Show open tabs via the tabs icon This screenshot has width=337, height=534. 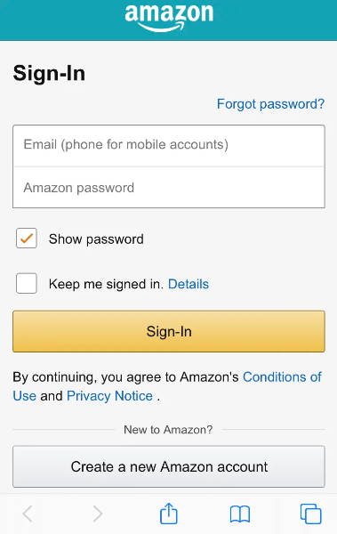pos(311,514)
